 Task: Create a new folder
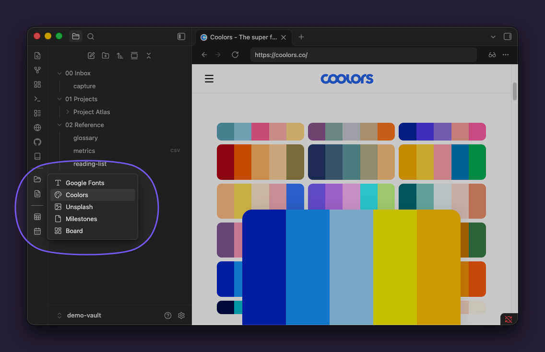tap(106, 56)
